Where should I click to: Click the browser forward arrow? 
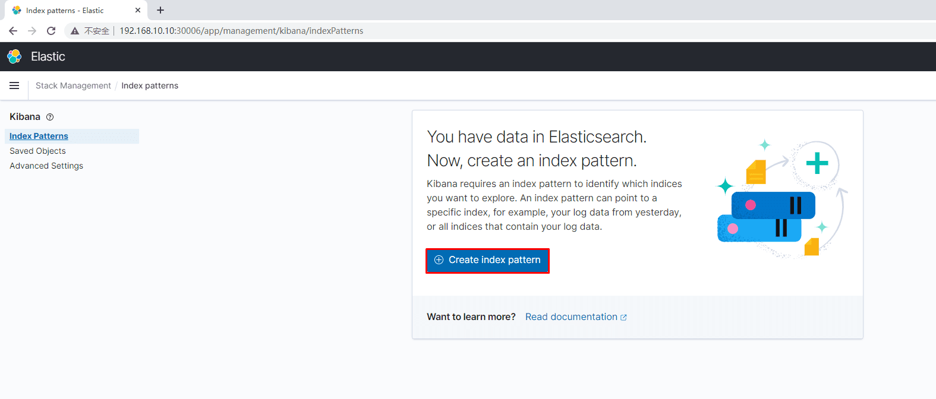click(32, 31)
